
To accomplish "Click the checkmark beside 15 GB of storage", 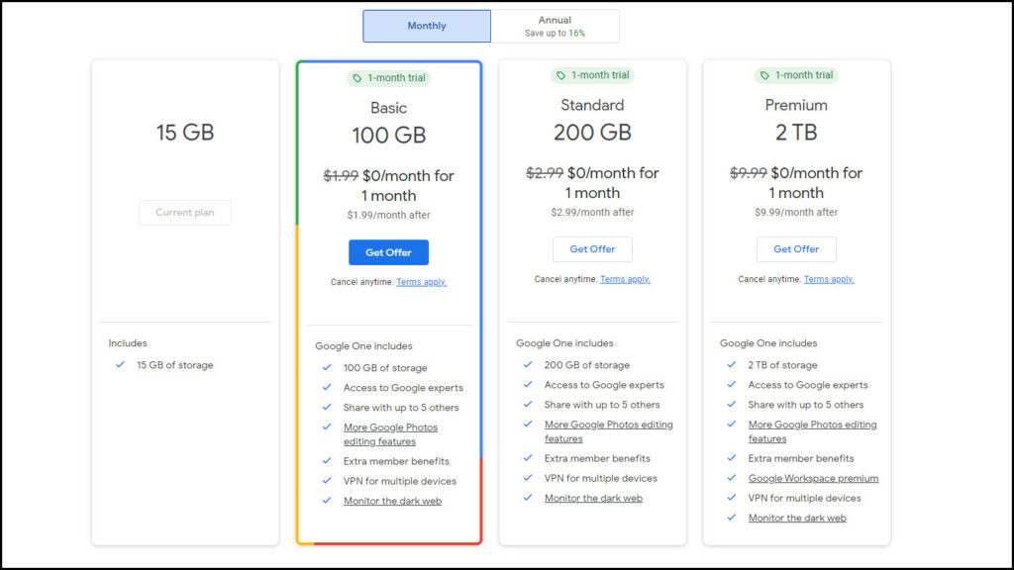I will (x=120, y=365).
